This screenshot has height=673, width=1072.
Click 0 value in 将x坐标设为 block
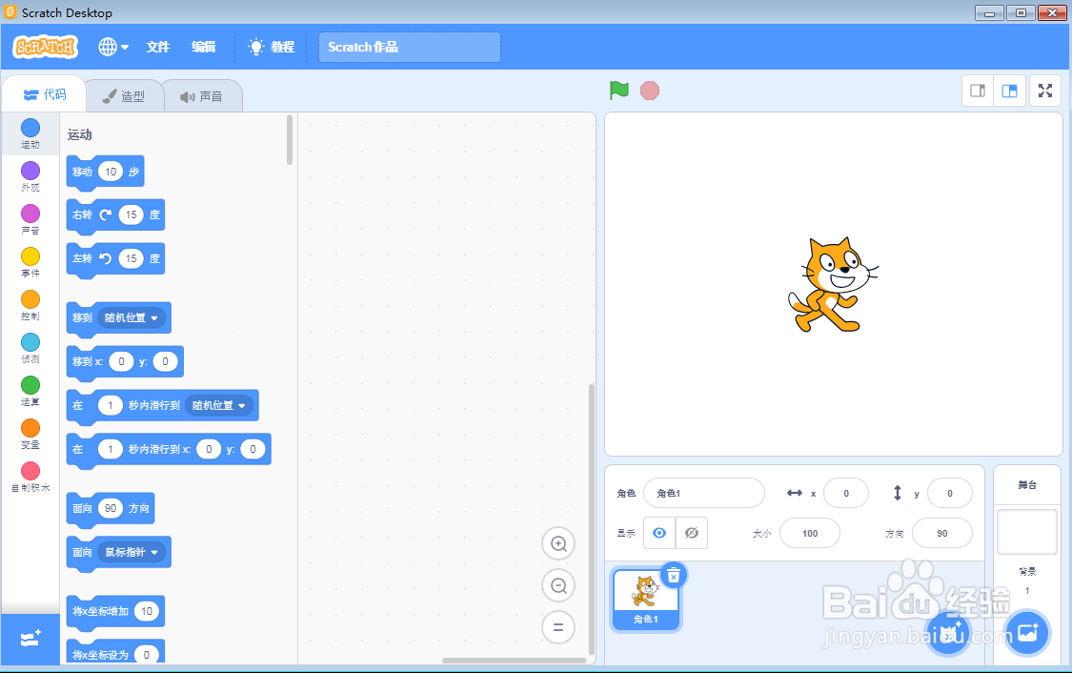147,655
